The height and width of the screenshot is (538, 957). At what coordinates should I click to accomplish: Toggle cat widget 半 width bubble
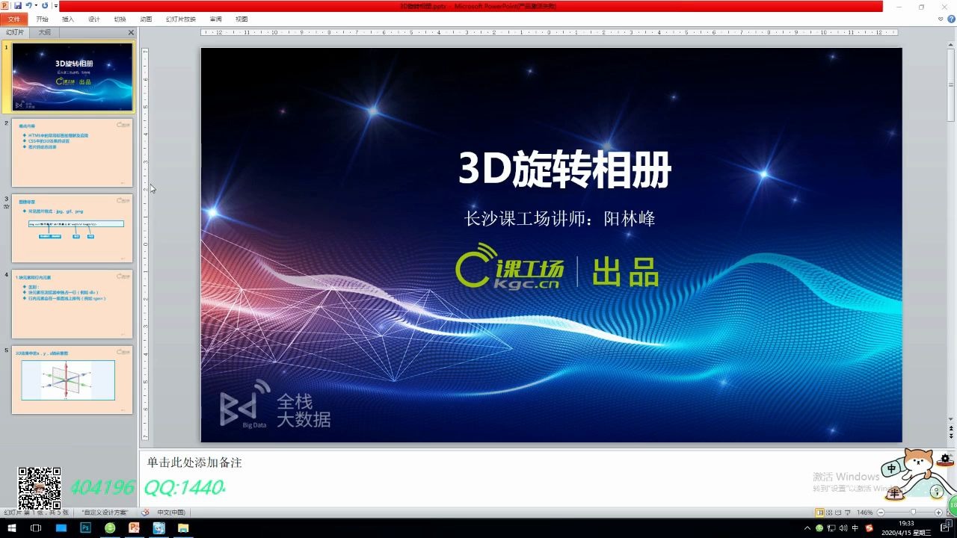tap(895, 493)
